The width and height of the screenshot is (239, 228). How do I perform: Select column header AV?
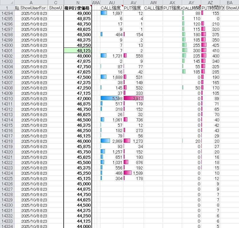[134, 3]
